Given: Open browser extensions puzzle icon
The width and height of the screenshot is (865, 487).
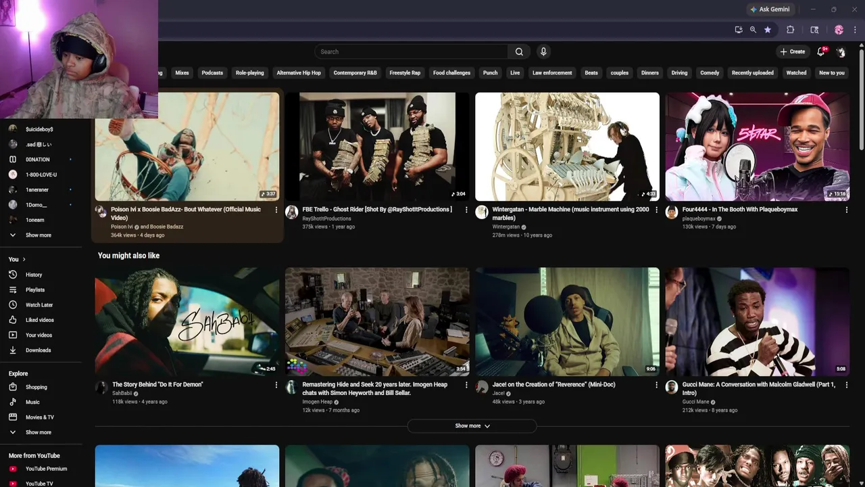Looking at the screenshot, I should 790,30.
